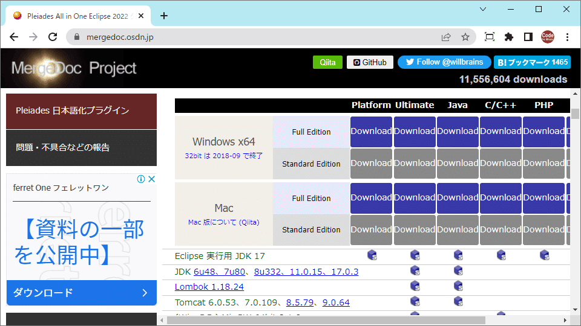Download Windows x64 Full Edition Java
The height and width of the screenshot is (326, 581).
coord(458,132)
